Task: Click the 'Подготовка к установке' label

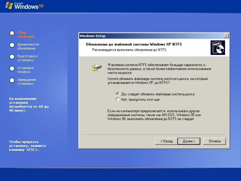Action: (x=28, y=58)
